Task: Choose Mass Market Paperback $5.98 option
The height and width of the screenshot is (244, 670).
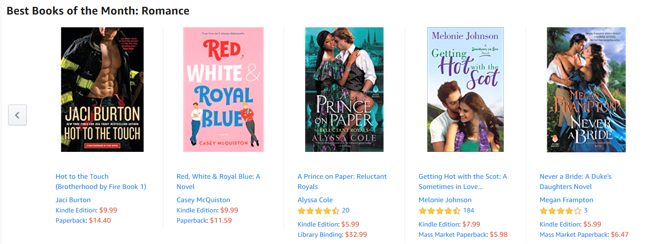Action: click(x=463, y=235)
